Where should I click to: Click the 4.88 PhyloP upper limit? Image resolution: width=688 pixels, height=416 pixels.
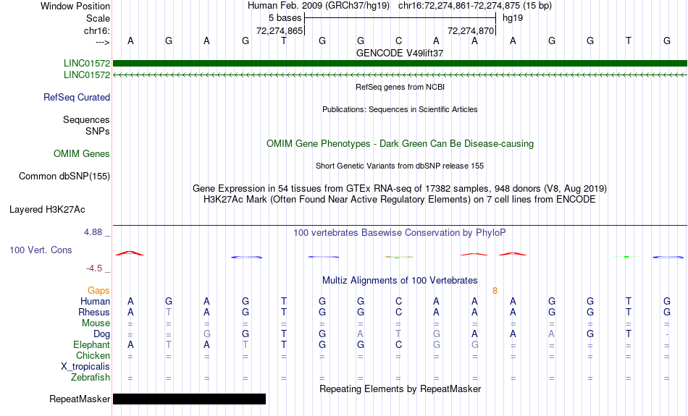click(x=93, y=232)
